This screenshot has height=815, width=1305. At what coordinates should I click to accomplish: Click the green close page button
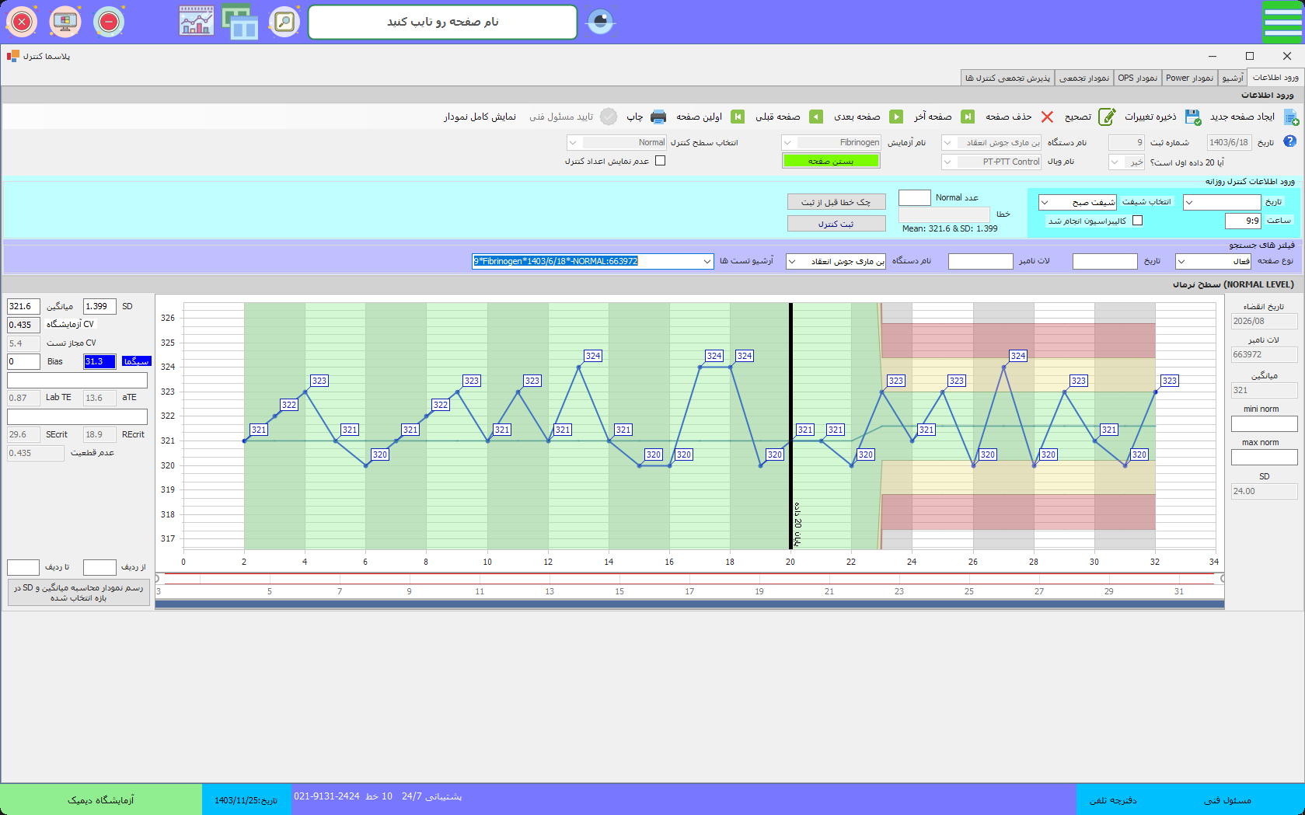pyautogui.click(x=831, y=161)
